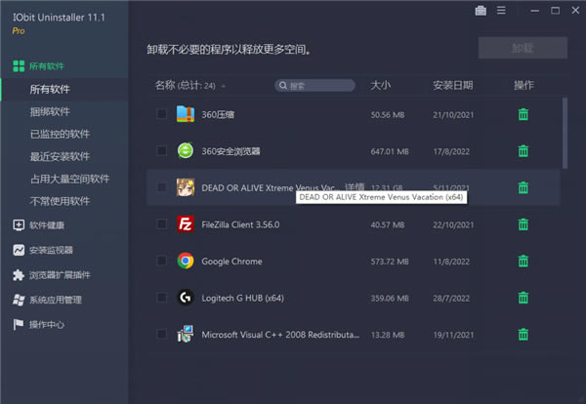Select the FileZilla Client 3.56.0 row name

(x=240, y=224)
